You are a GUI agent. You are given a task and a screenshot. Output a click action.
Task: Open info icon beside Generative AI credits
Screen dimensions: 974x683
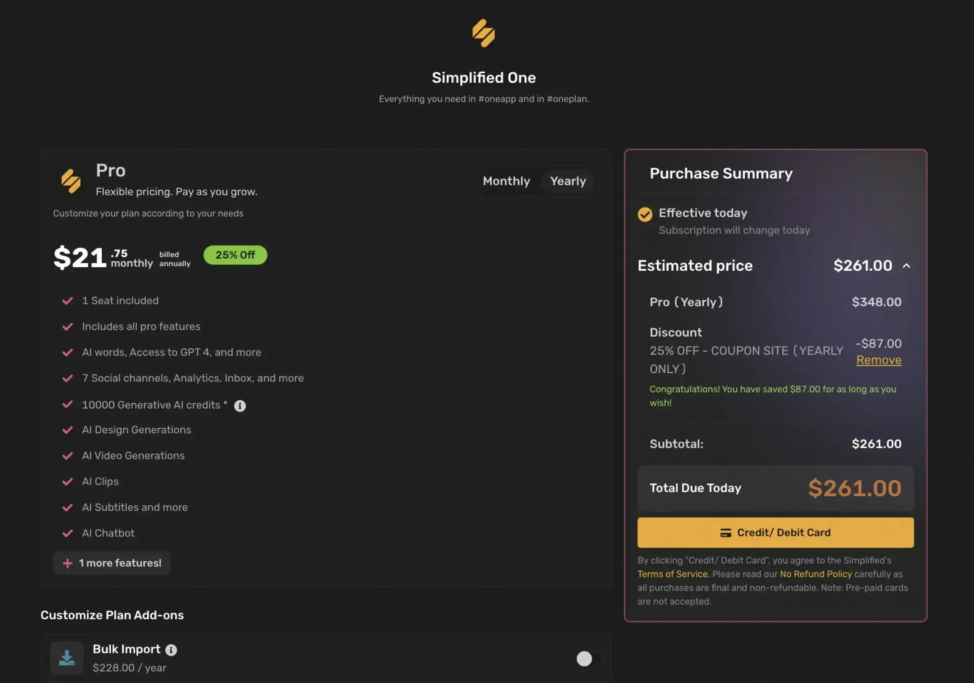(240, 406)
